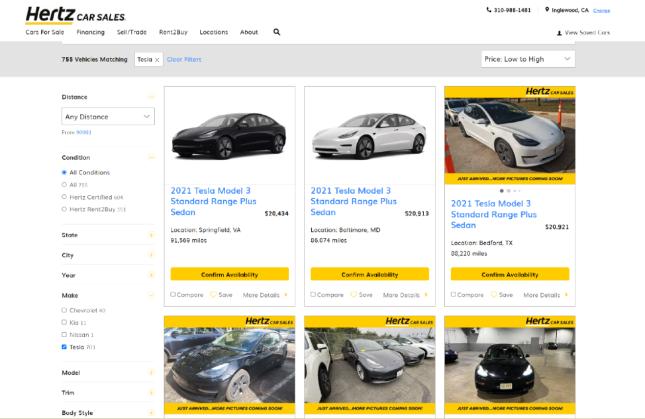This screenshot has height=419, width=645.
Task: Expand the Year filter section
Action: (x=151, y=275)
